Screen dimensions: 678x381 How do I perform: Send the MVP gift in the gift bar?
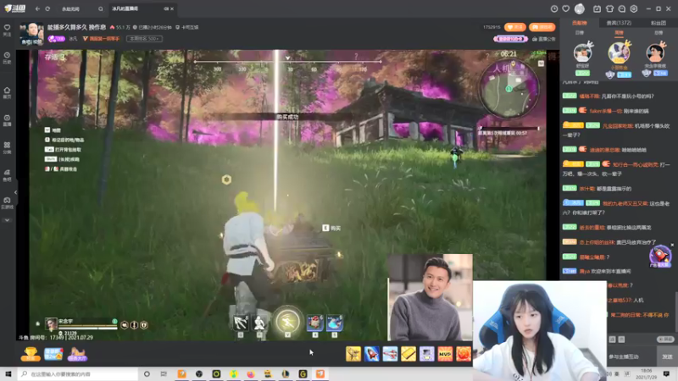click(x=445, y=354)
